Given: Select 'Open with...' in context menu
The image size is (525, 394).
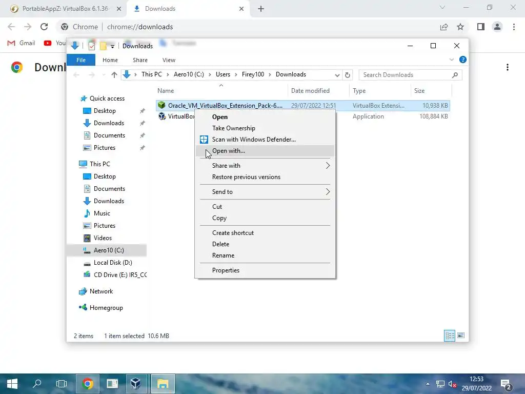Looking at the screenshot, I should click(265, 151).
